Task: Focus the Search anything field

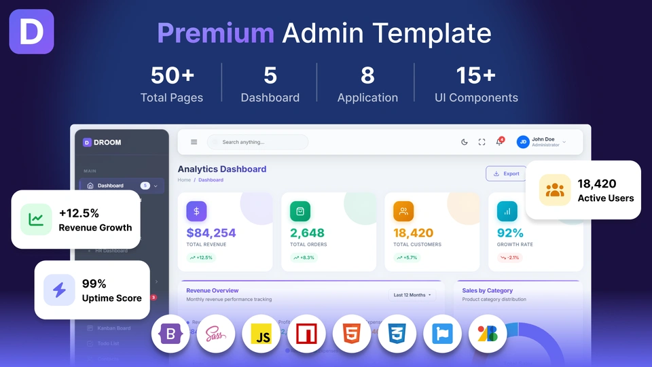Action: point(258,142)
